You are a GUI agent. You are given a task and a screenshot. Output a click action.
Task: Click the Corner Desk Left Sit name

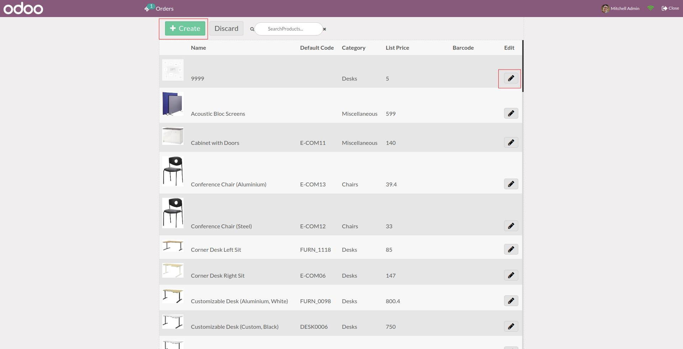click(216, 250)
